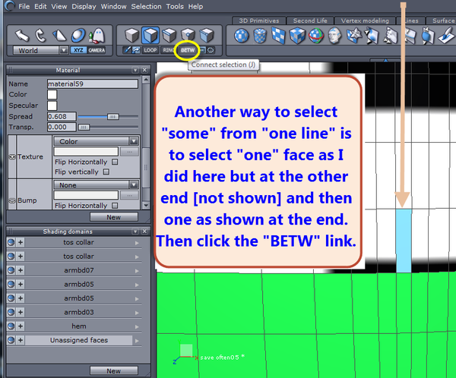Switch to the Vertex modeling tab
Image resolution: width=456 pixels, height=378 pixels.
click(365, 20)
